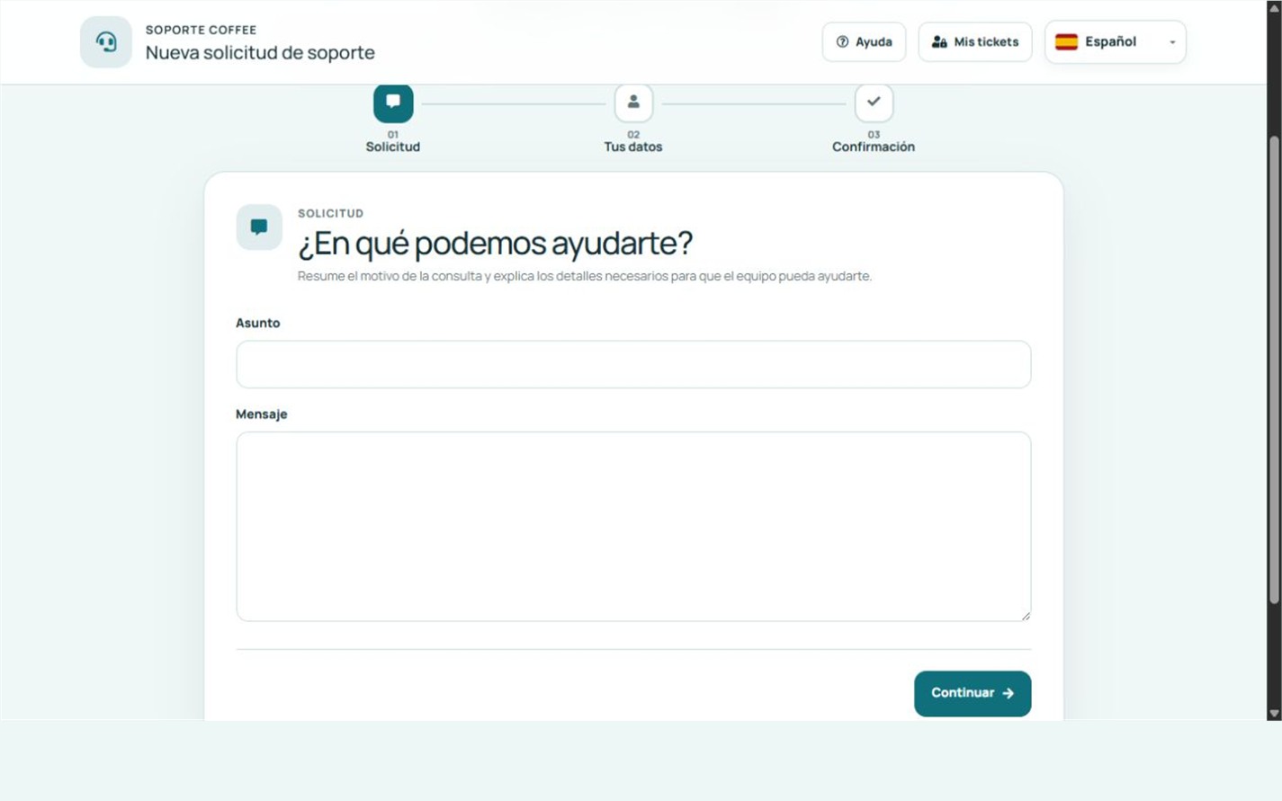Open the Ayuda help button

click(x=864, y=42)
